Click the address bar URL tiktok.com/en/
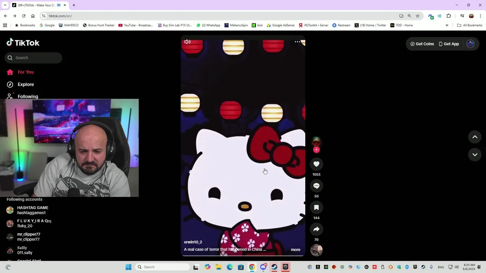 click(60, 16)
